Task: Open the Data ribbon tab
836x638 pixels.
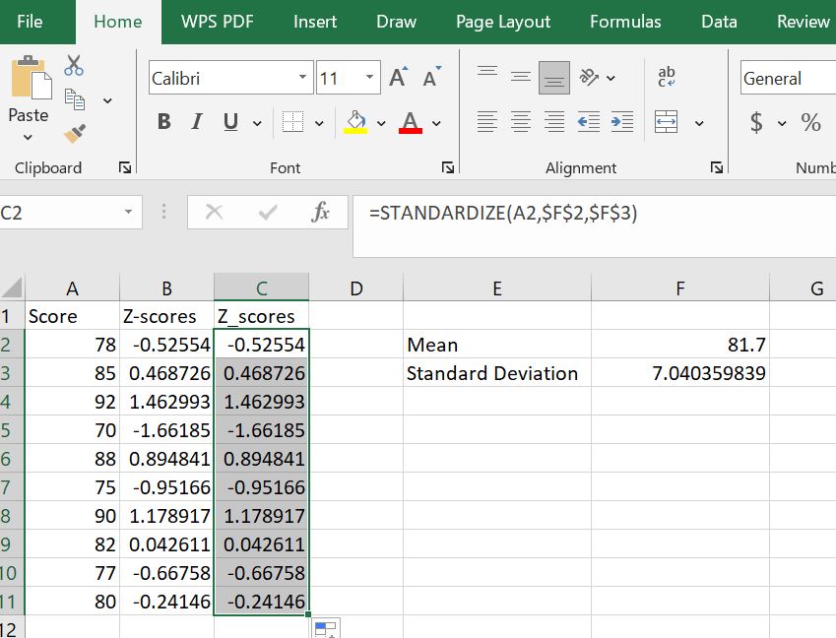Action: [719, 21]
